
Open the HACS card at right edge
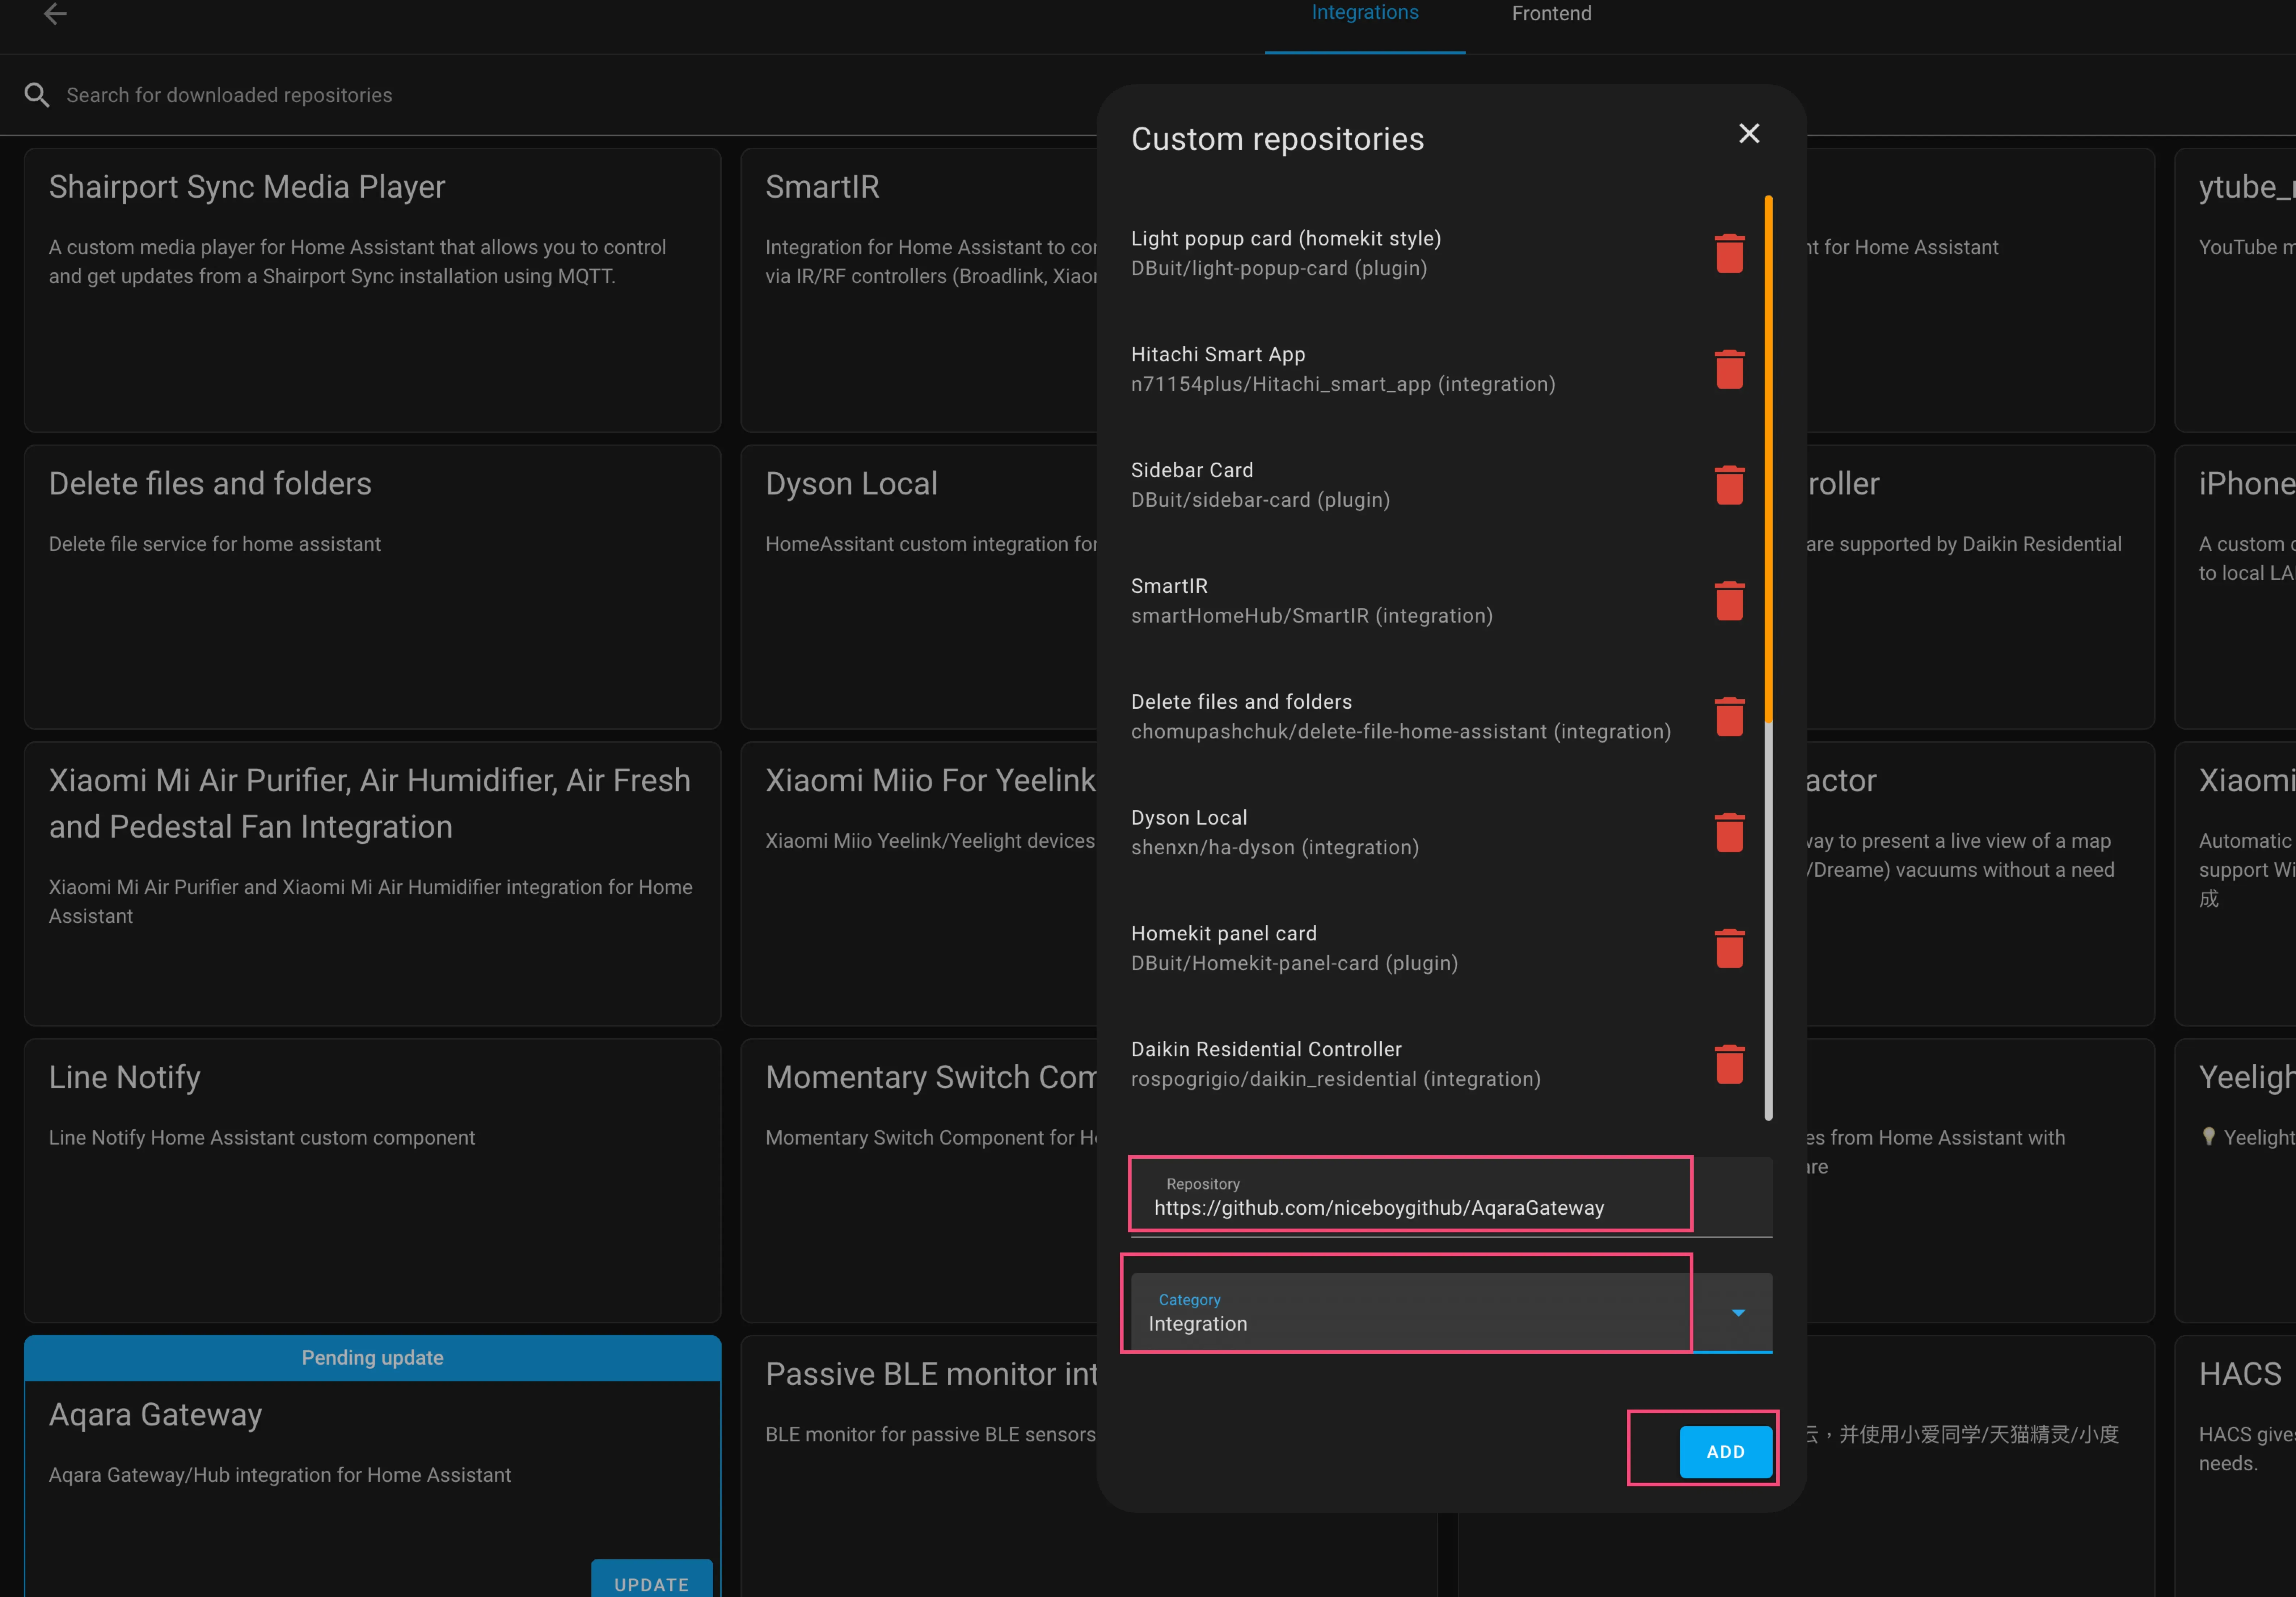click(x=2235, y=1466)
